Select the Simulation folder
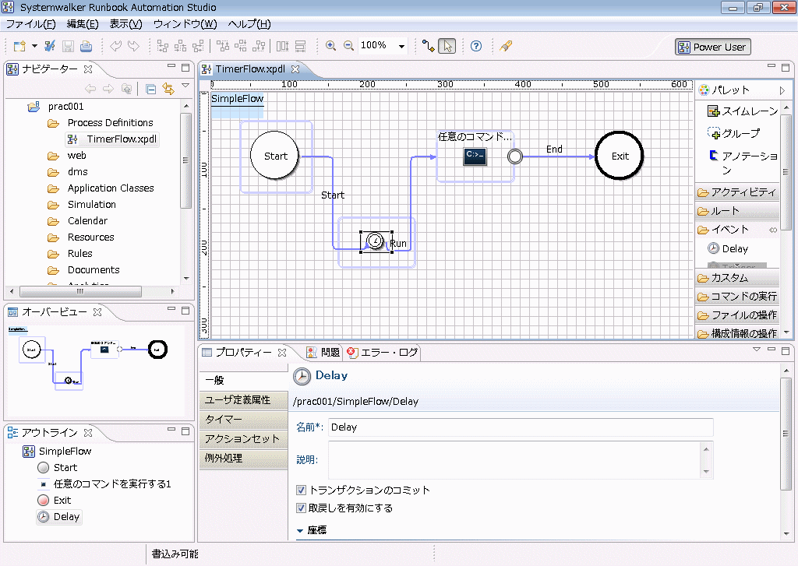 [92, 205]
